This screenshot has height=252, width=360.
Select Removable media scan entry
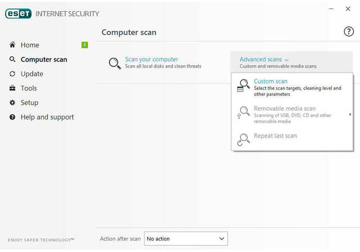coord(292,114)
